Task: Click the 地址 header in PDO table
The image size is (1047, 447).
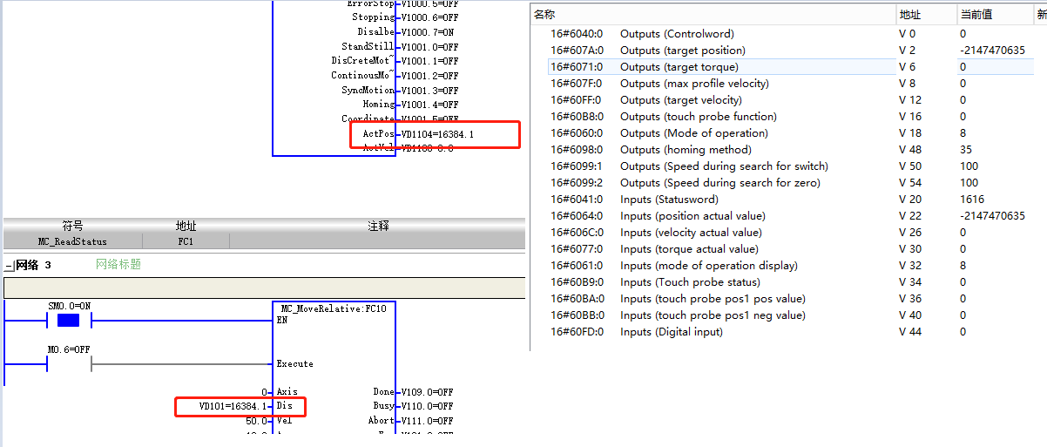Action: [x=927, y=15]
